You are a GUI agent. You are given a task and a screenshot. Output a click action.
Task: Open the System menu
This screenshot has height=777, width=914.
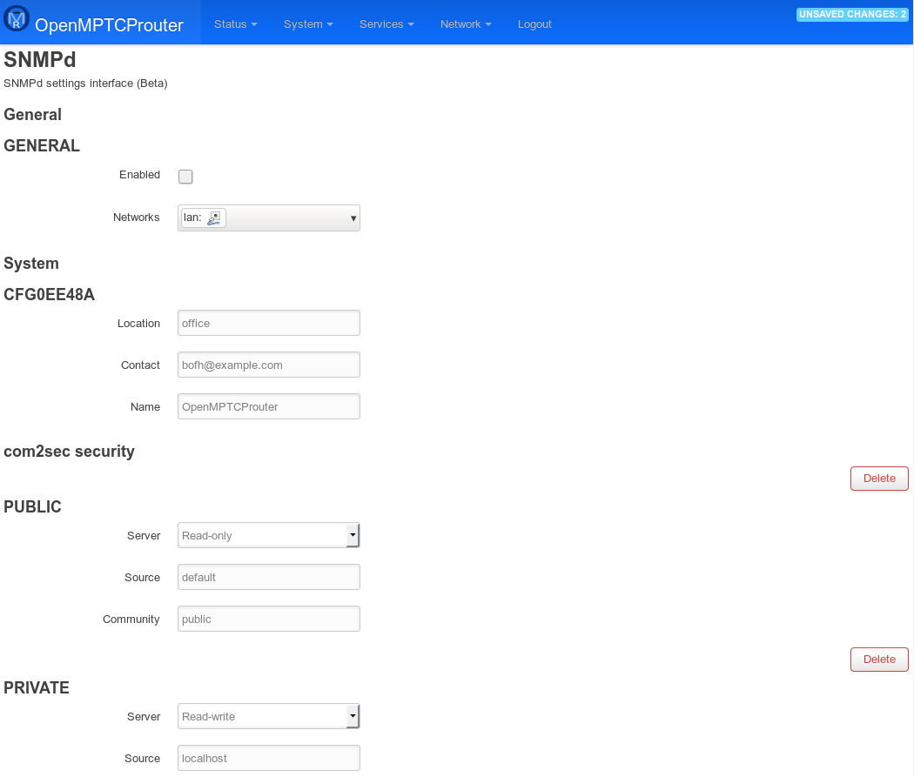click(308, 23)
